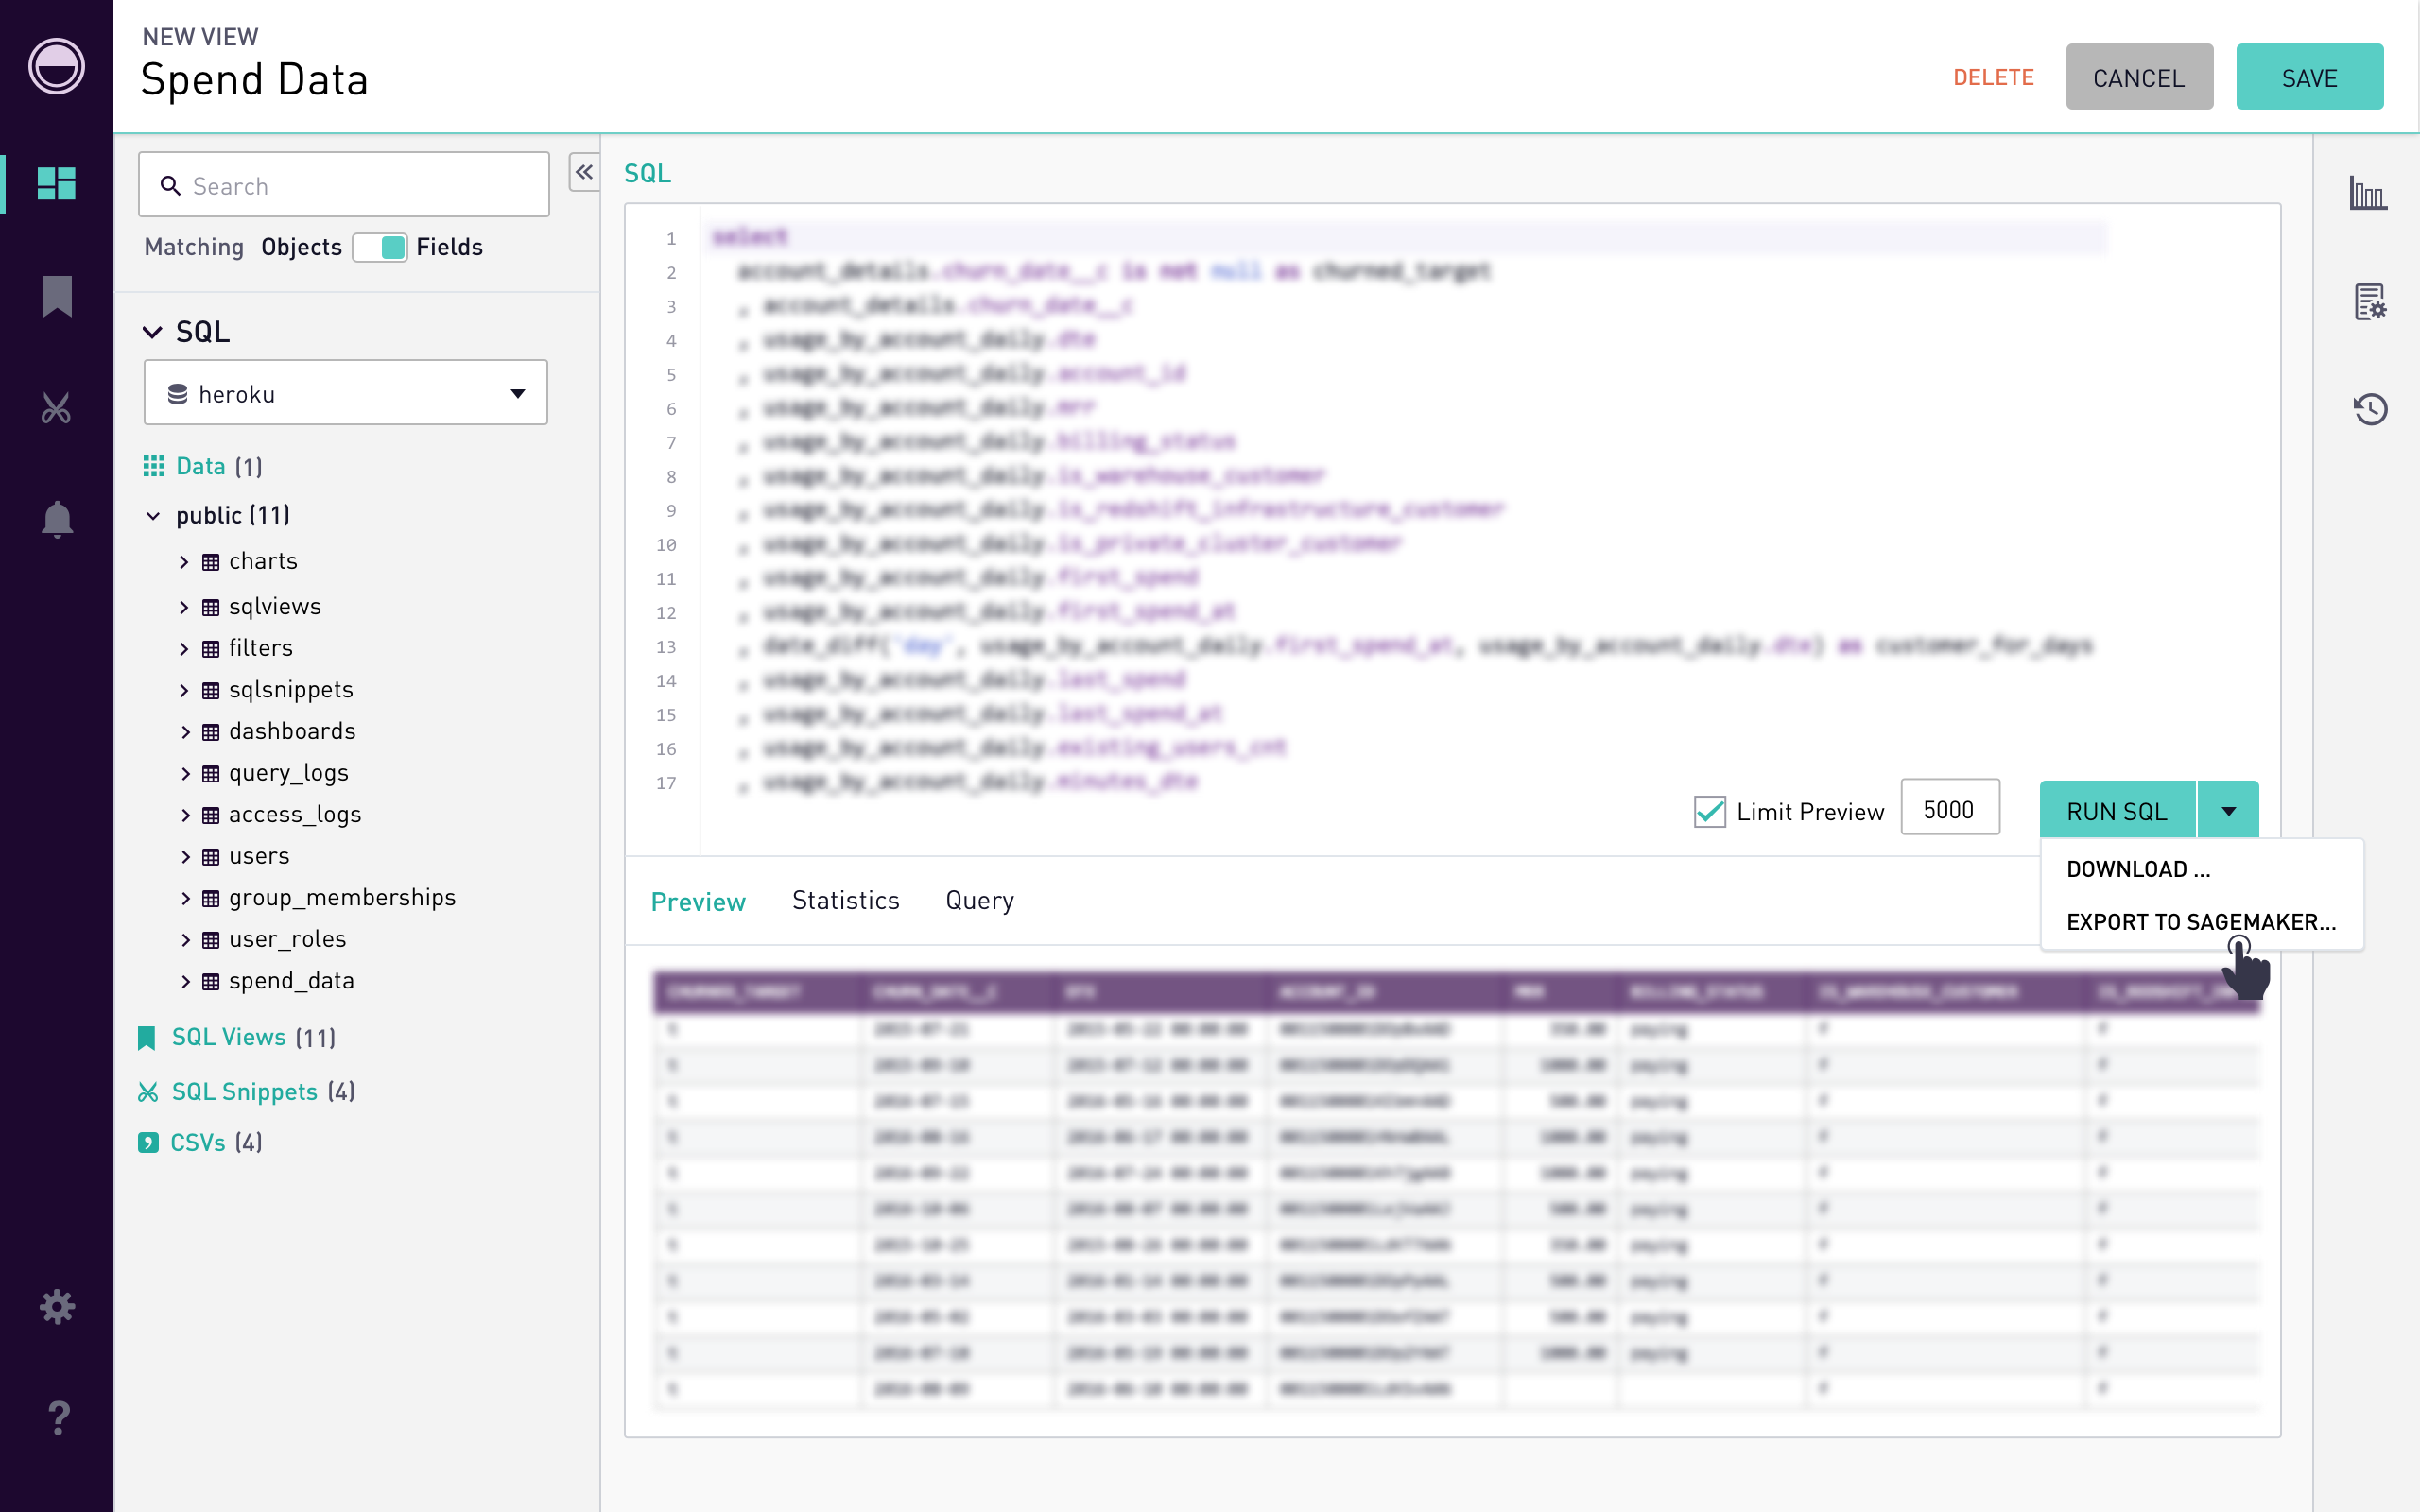
Task: Click the SQL Views bookmark icon
Action: coord(147,1038)
